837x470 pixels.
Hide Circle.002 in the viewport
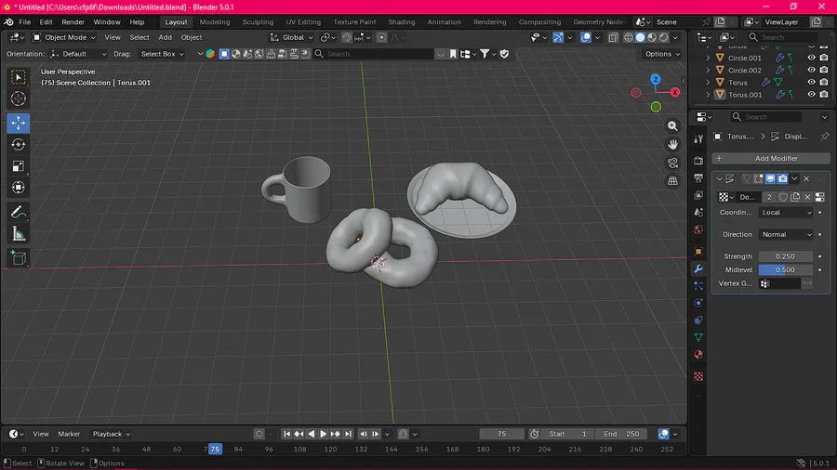(811, 70)
